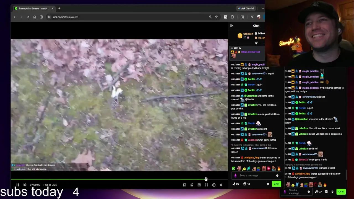354x199 pixels.
Task: Open site info icon beside kick.com URL
Action: tap(49, 17)
